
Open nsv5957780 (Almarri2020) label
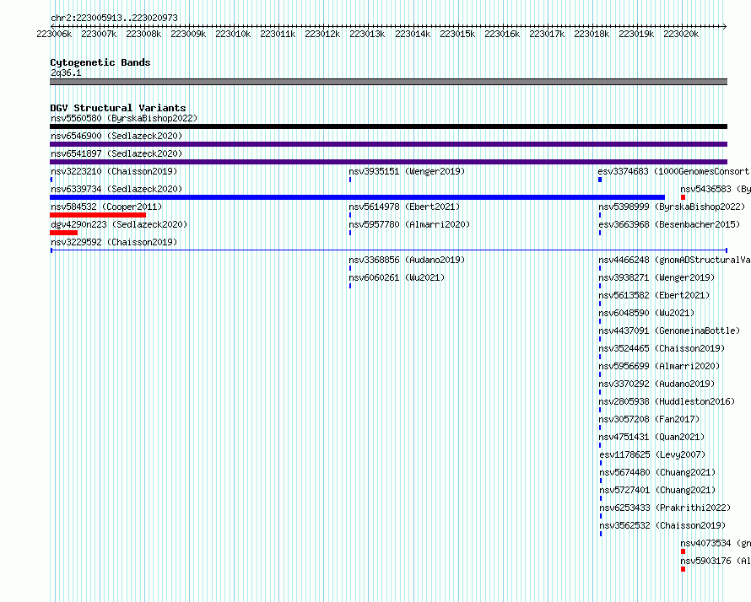[x=409, y=224]
